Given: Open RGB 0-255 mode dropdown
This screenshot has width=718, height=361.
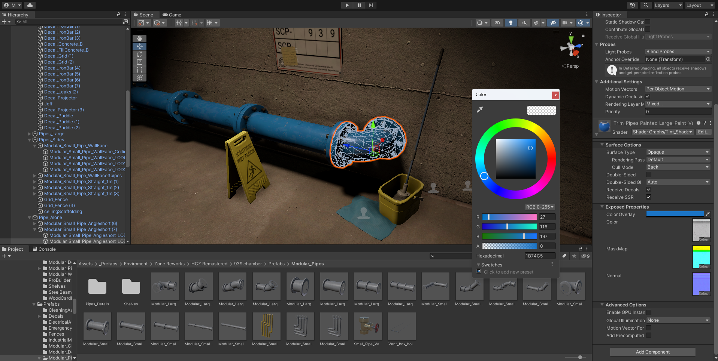Looking at the screenshot, I should point(539,207).
